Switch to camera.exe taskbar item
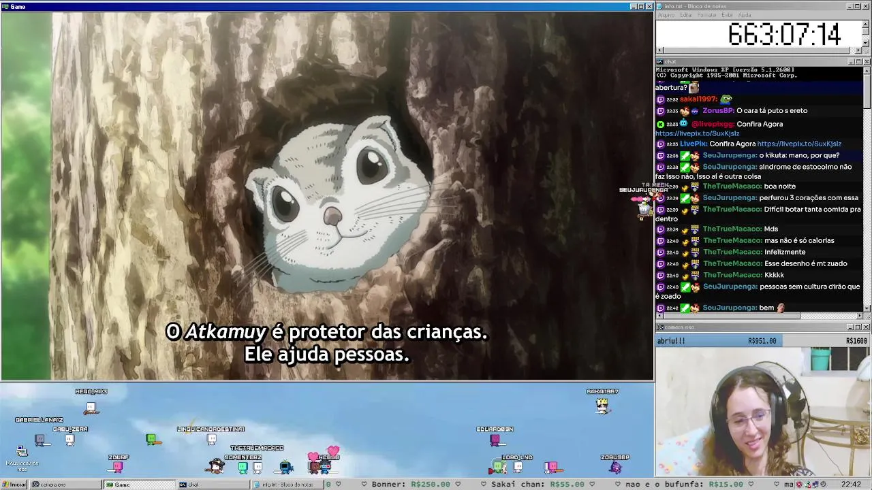This screenshot has width=872, height=490. click(x=65, y=485)
